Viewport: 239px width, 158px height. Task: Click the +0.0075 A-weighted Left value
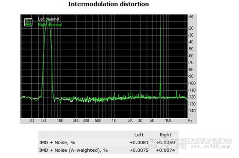139,150
